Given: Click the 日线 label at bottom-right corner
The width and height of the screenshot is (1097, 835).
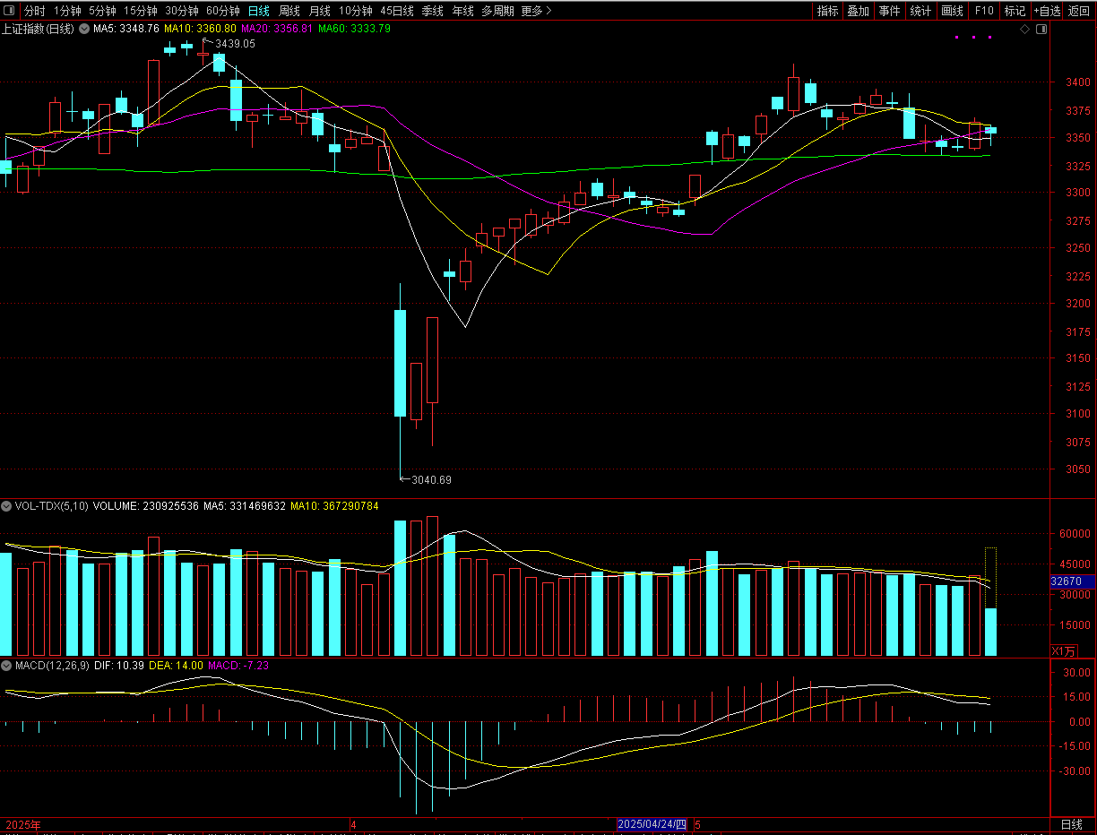Looking at the screenshot, I should (1072, 824).
